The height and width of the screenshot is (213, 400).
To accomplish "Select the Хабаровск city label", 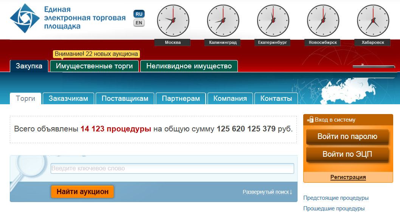I will click(x=372, y=42).
